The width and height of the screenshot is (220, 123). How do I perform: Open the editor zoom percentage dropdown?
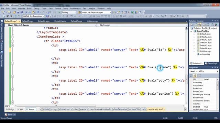point(13,106)
